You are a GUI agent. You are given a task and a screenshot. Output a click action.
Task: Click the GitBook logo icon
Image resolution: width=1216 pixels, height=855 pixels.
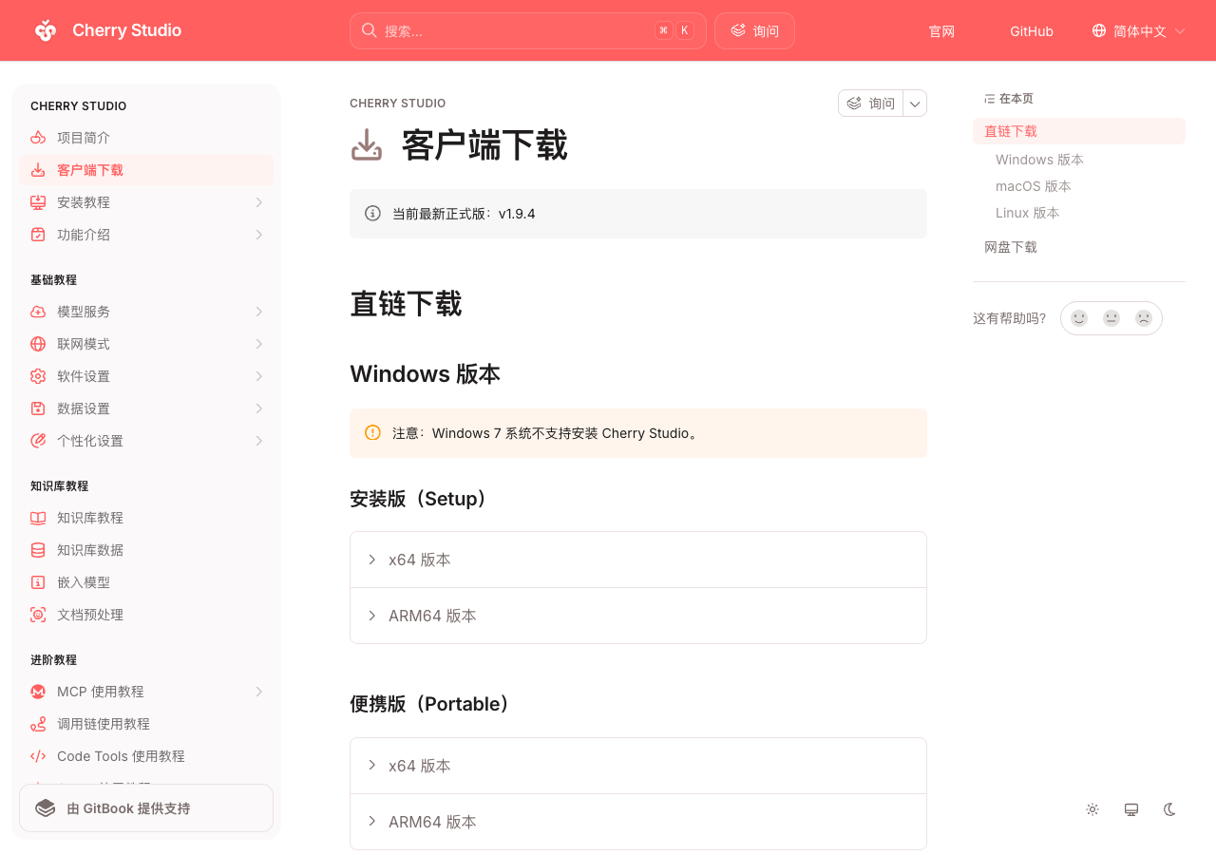[46, 808]
